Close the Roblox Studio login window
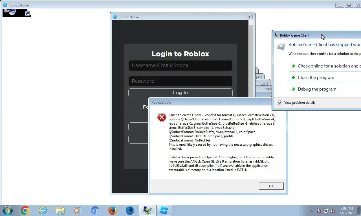This screenshot has width=361, height=216. click(248, 17)
